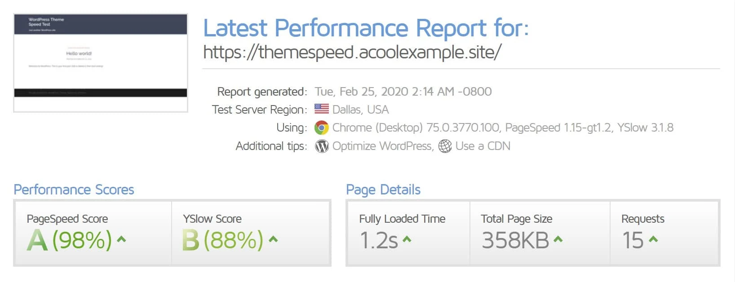Click the Chrome browser icon
735x282 pixels.
321,128
